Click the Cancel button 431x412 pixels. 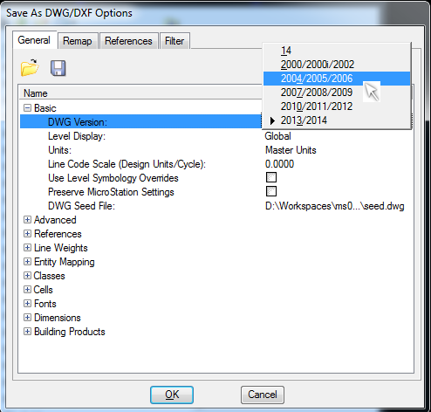coord(263,395)
